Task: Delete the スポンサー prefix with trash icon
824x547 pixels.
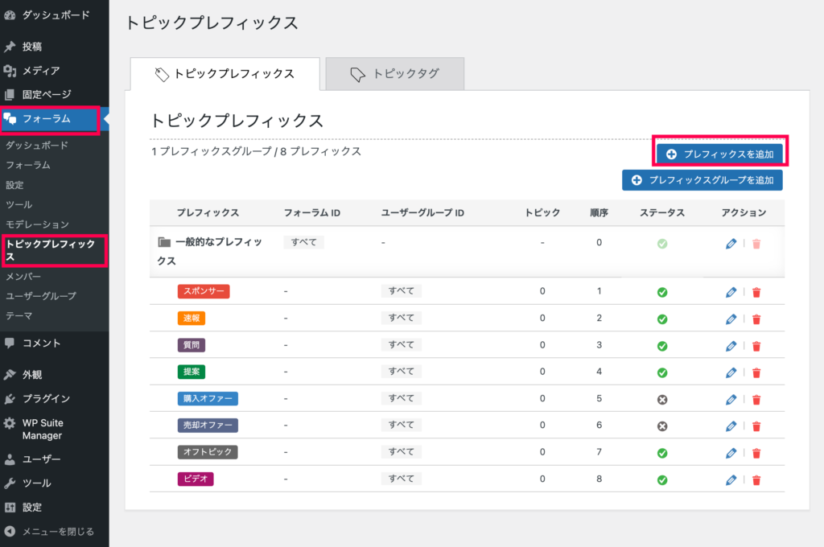Action: pos(756,292)
